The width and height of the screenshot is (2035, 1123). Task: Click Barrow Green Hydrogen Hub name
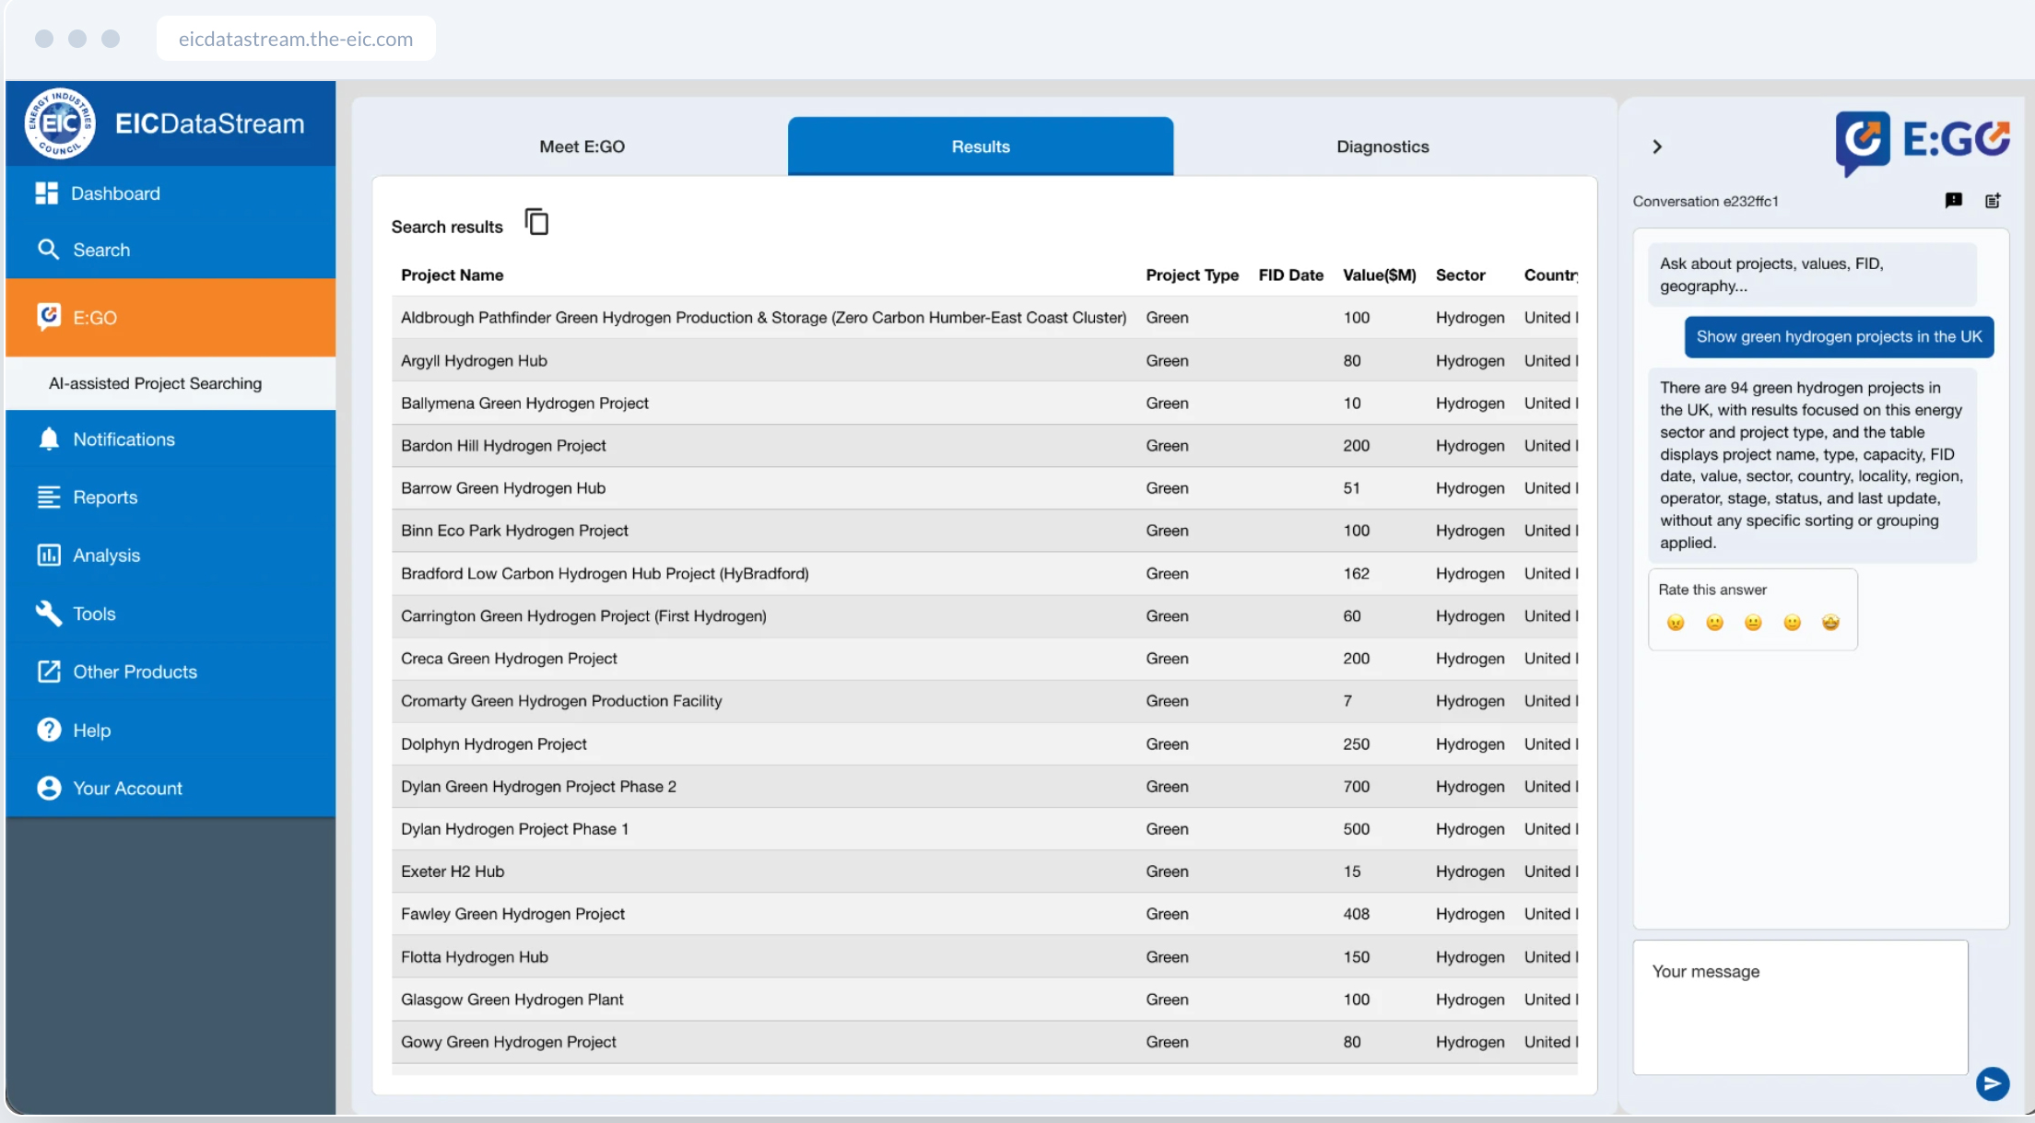[503, 487]
